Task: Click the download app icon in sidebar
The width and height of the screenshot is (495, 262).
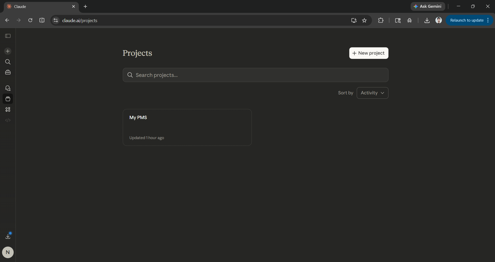Action: tap(8, 236)
